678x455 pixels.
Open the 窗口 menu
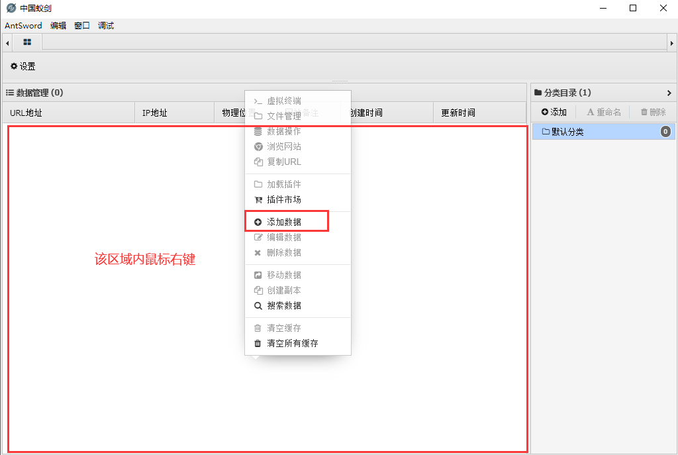point(82,26)
